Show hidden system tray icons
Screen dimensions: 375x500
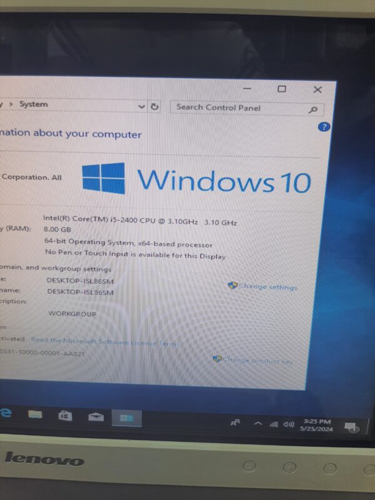[x=257, y=424]
